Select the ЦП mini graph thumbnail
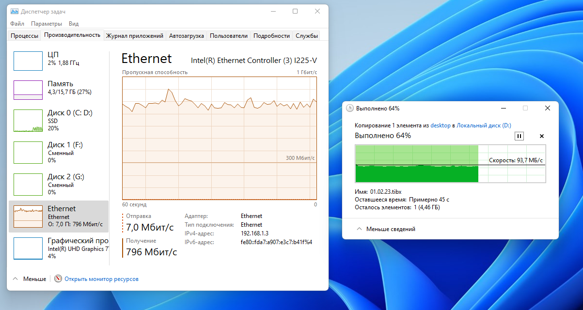583x310 pixels. coord(28,61)
